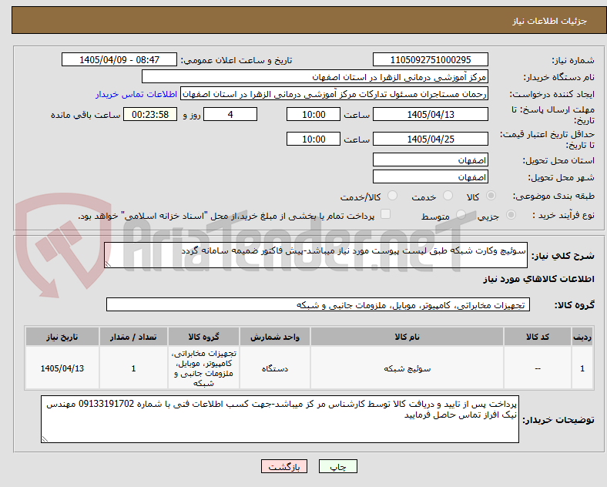Choose the جزیی purchase type radio
This screenshot has width=607, height=487.
coord(511,214)
